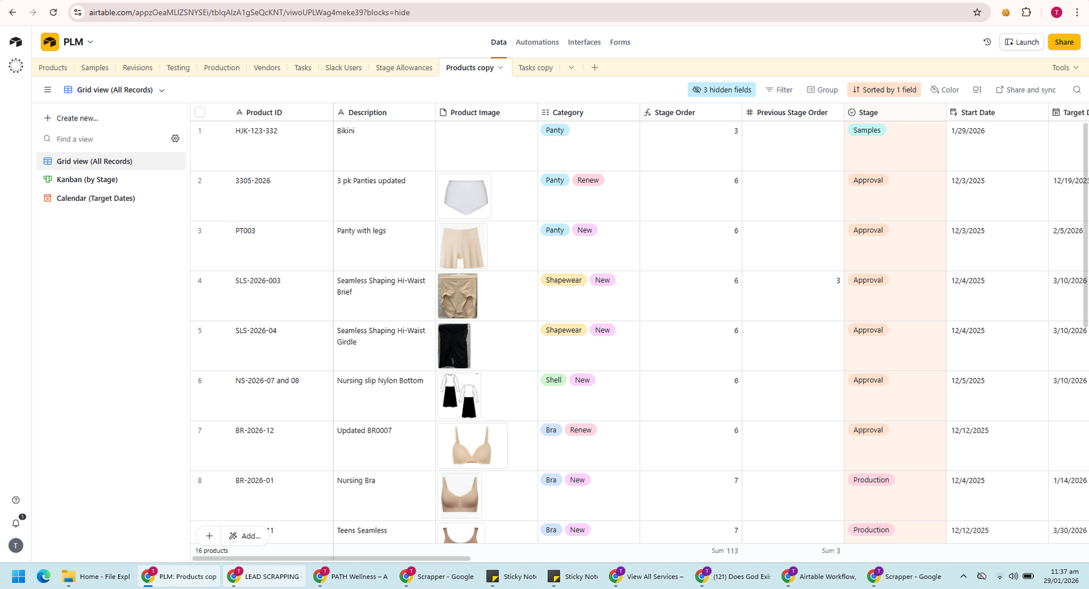Click the Airtable home logo icon

coord(16,42)
